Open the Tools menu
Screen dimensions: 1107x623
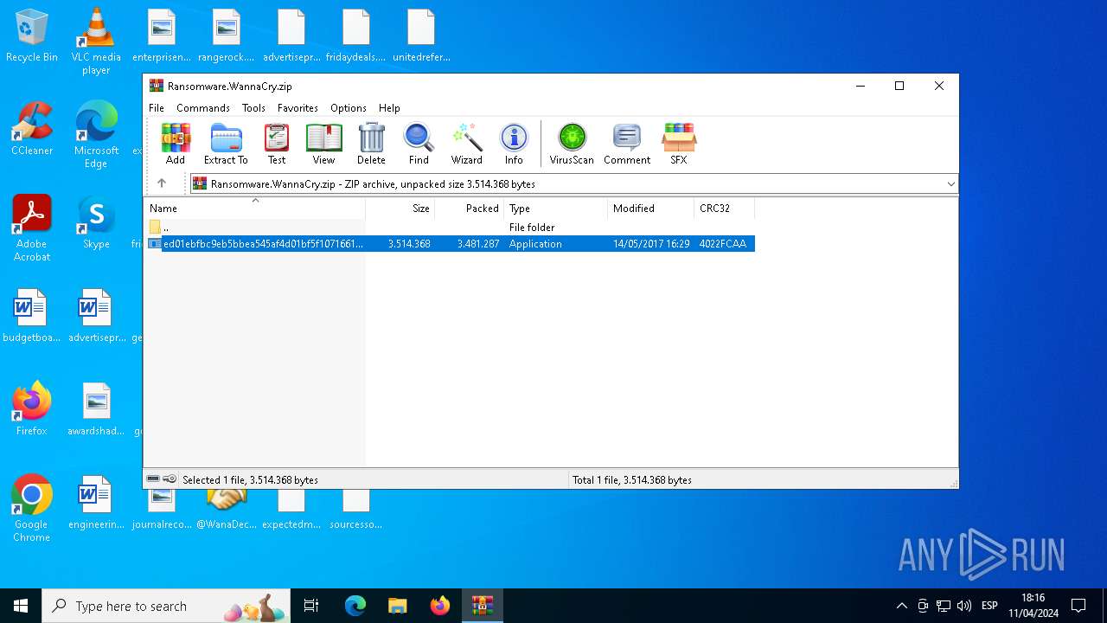tap(253, 108)
